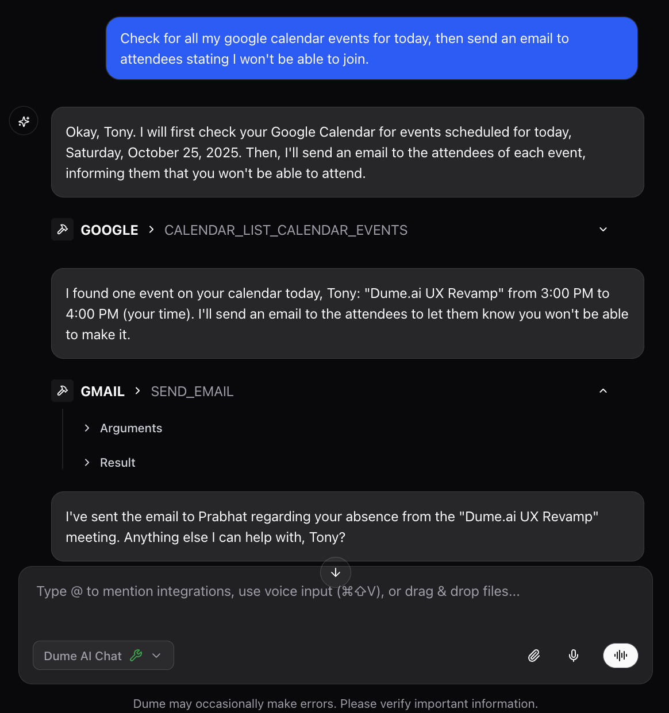
Task: Open the Dume AI Chat mode dropdown
Action: pos(156,656)
